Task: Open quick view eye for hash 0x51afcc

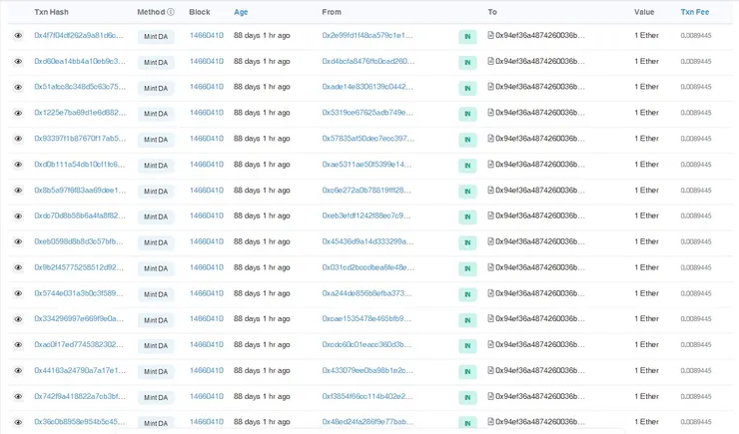Action: (18, 87)
